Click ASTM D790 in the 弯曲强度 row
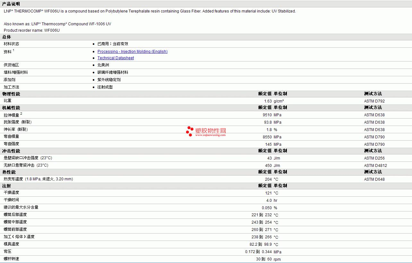This screenshot has height=263, width=412. (x=374, y=144)
